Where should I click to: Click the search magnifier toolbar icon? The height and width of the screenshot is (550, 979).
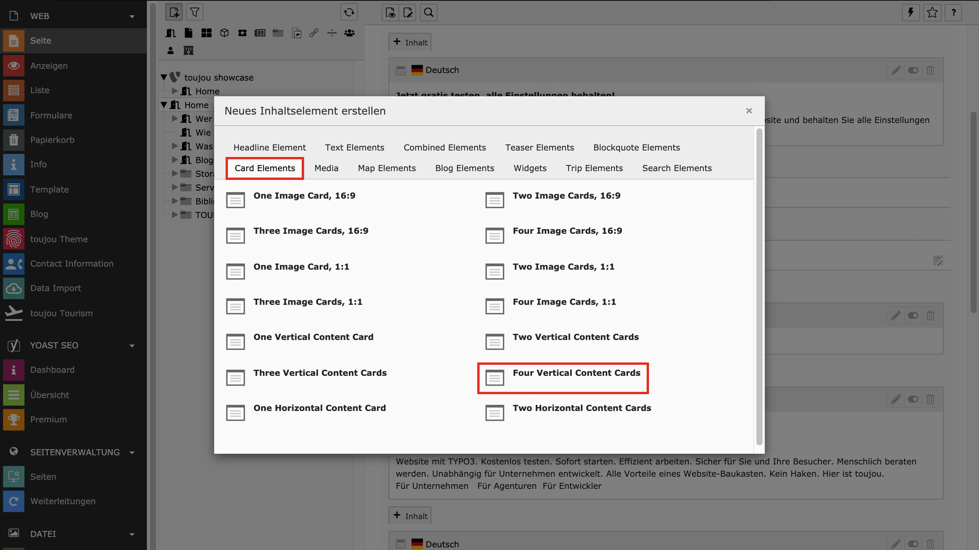click(428, 12)
